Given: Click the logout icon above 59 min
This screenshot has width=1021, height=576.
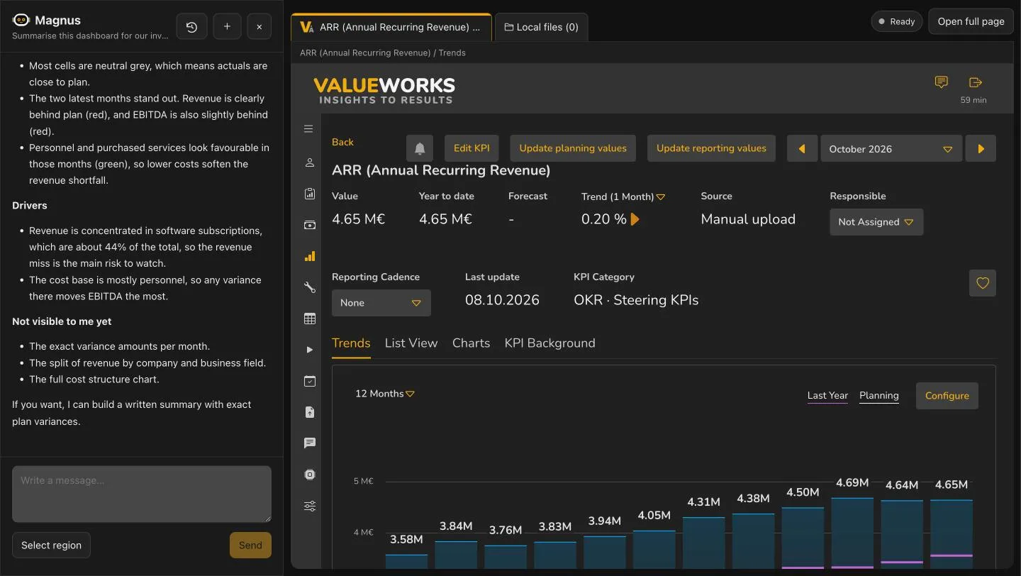Looking at the screenshot, I should click(975, 82).
